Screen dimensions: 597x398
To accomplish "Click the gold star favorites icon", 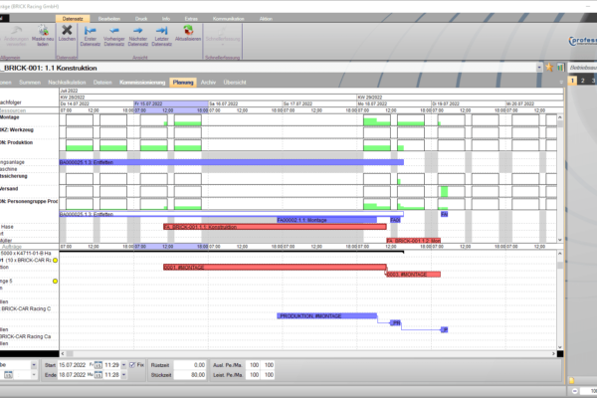I will [x=549, y=68].
